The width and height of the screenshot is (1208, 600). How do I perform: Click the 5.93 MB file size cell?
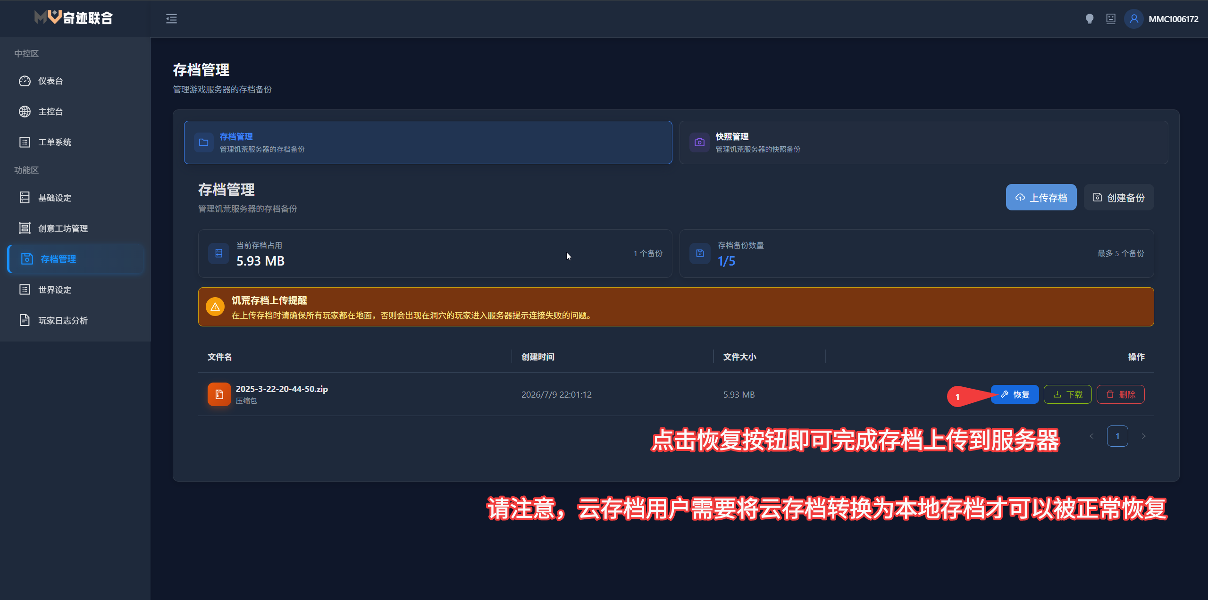739,395
